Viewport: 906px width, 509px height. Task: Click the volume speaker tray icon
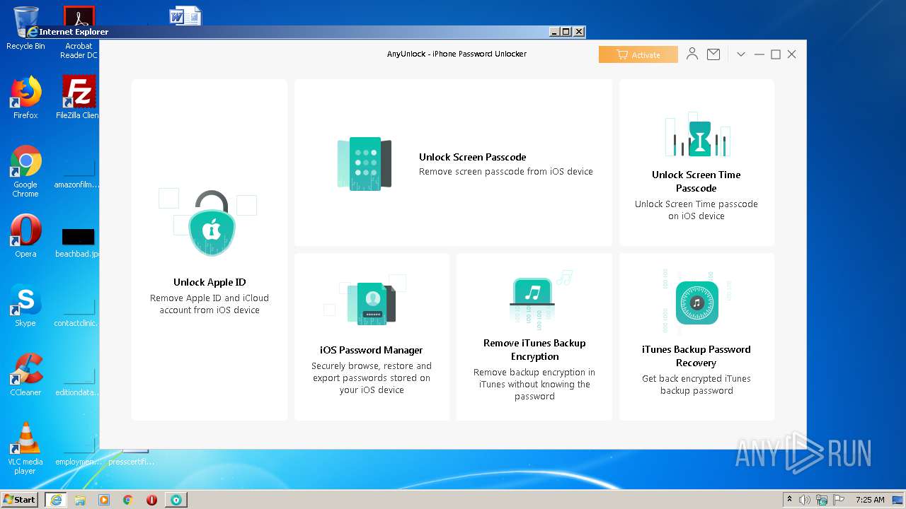[x=805, y=500]
